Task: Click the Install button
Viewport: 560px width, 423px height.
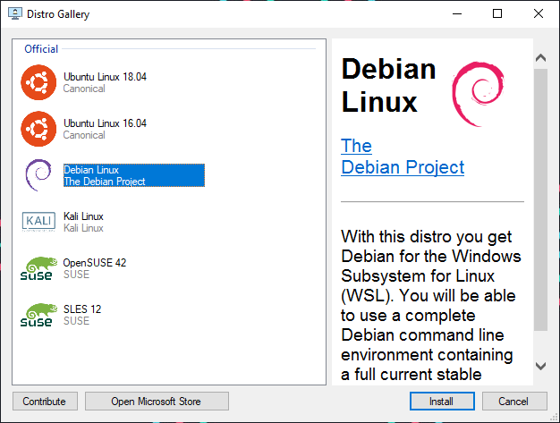Action: (x=442, y=402)
